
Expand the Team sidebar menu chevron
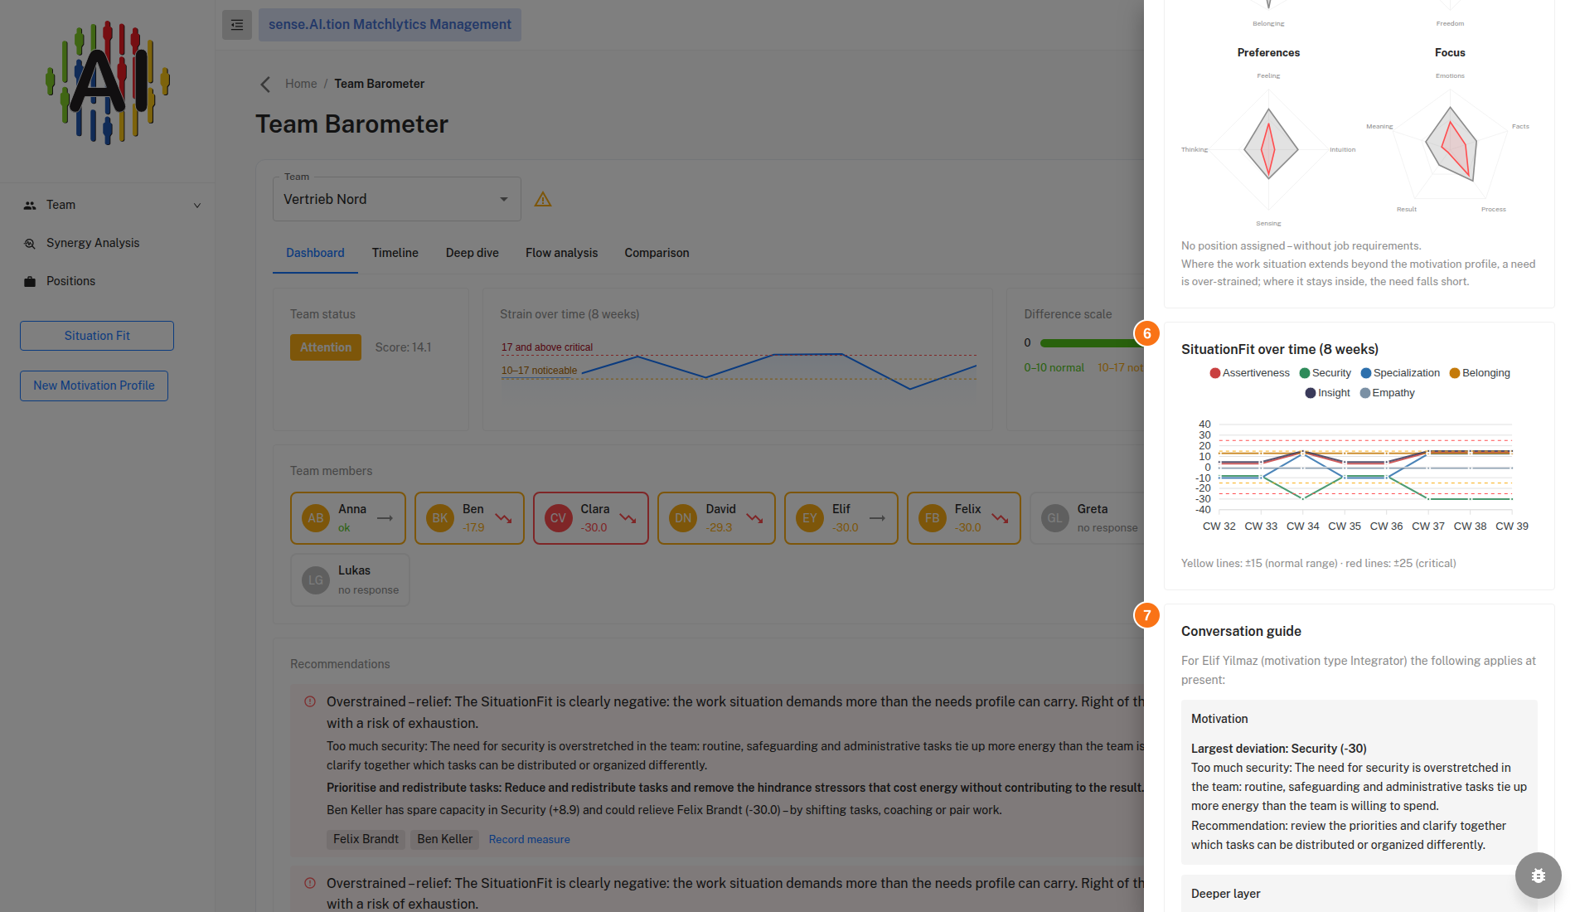197,206
